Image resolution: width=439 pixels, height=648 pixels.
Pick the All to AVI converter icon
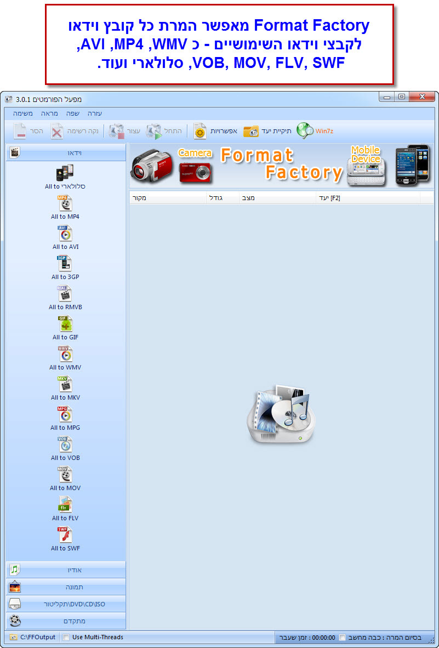(65, 233)
